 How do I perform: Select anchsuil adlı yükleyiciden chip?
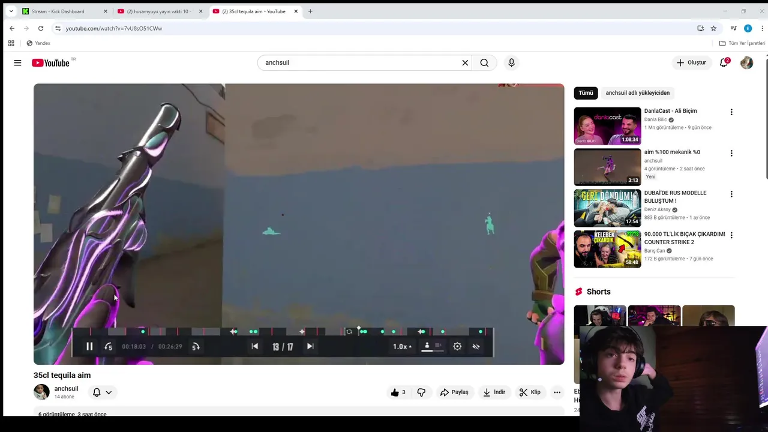[637, 93]
